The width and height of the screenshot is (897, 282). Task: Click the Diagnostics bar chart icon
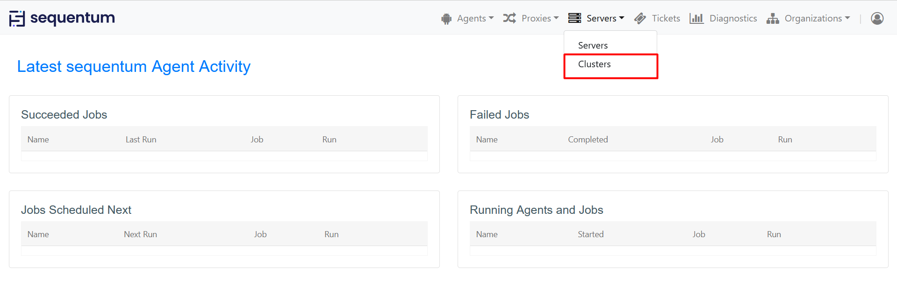coord(696,18)
